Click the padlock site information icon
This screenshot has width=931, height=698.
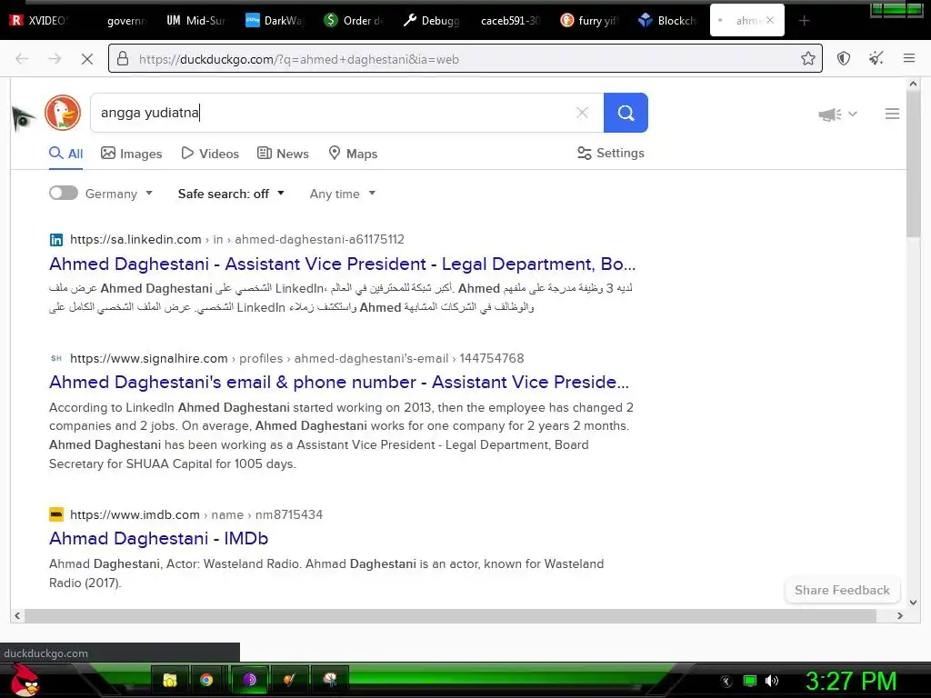[123, 59]
